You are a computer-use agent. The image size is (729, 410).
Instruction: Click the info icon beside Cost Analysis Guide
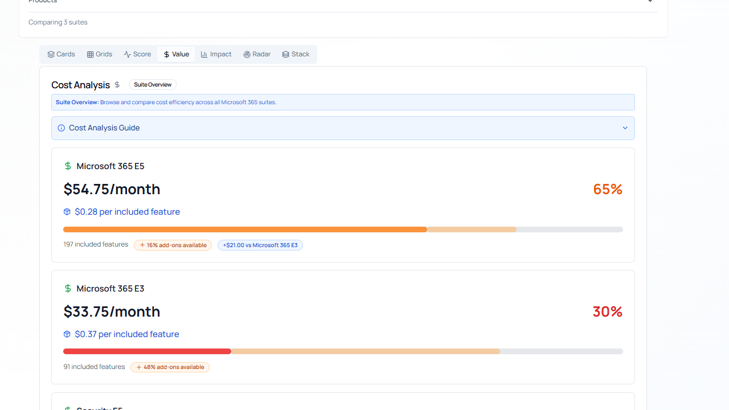(x=62, y=128)
